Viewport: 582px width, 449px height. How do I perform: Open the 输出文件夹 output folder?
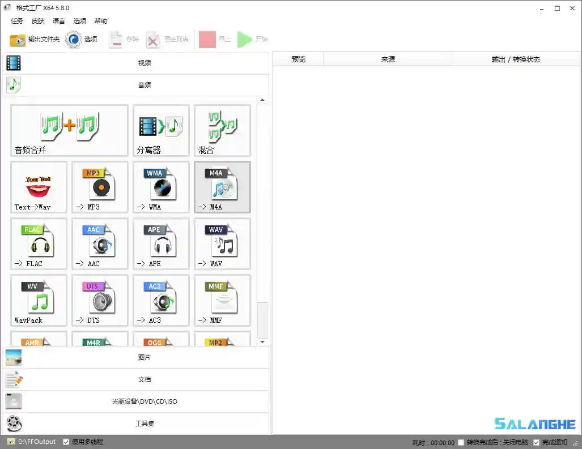tap(34, 40)
